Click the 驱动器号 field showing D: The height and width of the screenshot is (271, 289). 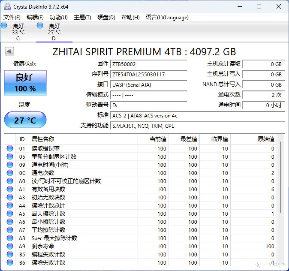click(x=149, y=105)
